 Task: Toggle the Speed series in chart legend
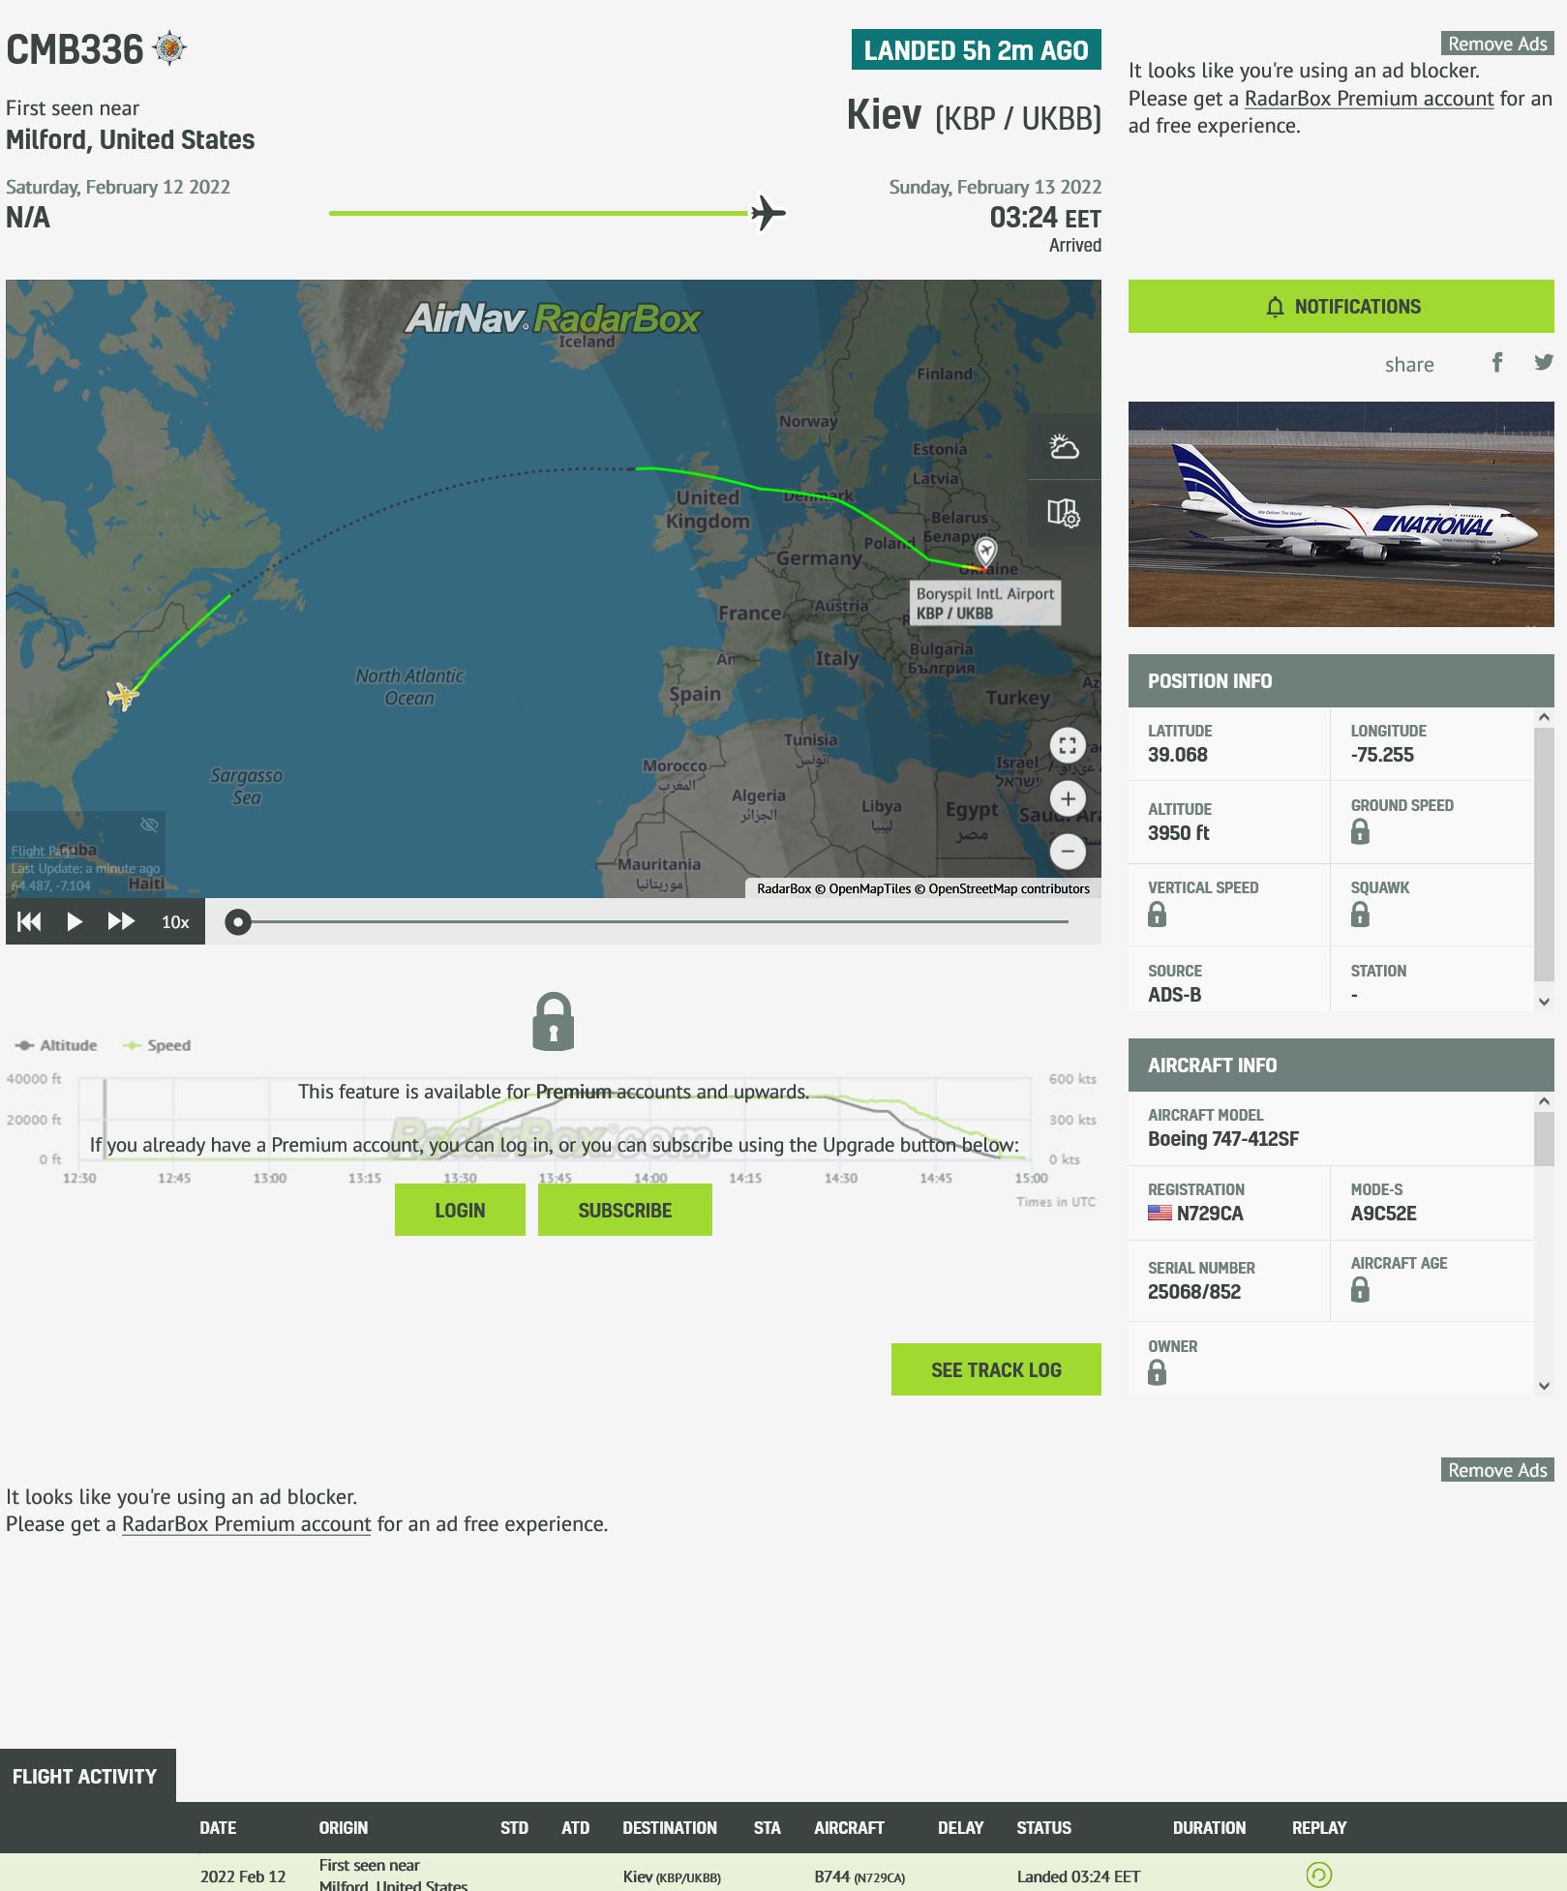158,1045
